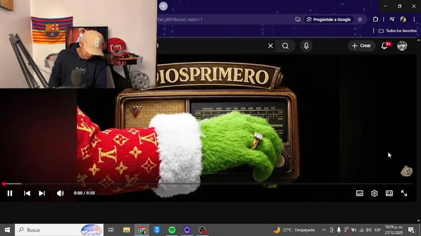The width and height of the screenshot is (421, 236).
Task: Open the Chrome extensions menu
Action: 376,19
